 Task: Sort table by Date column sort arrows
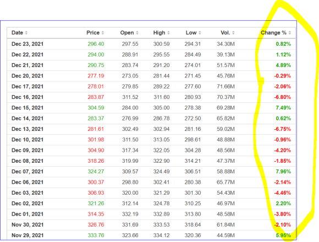click(x=26, y=33)
